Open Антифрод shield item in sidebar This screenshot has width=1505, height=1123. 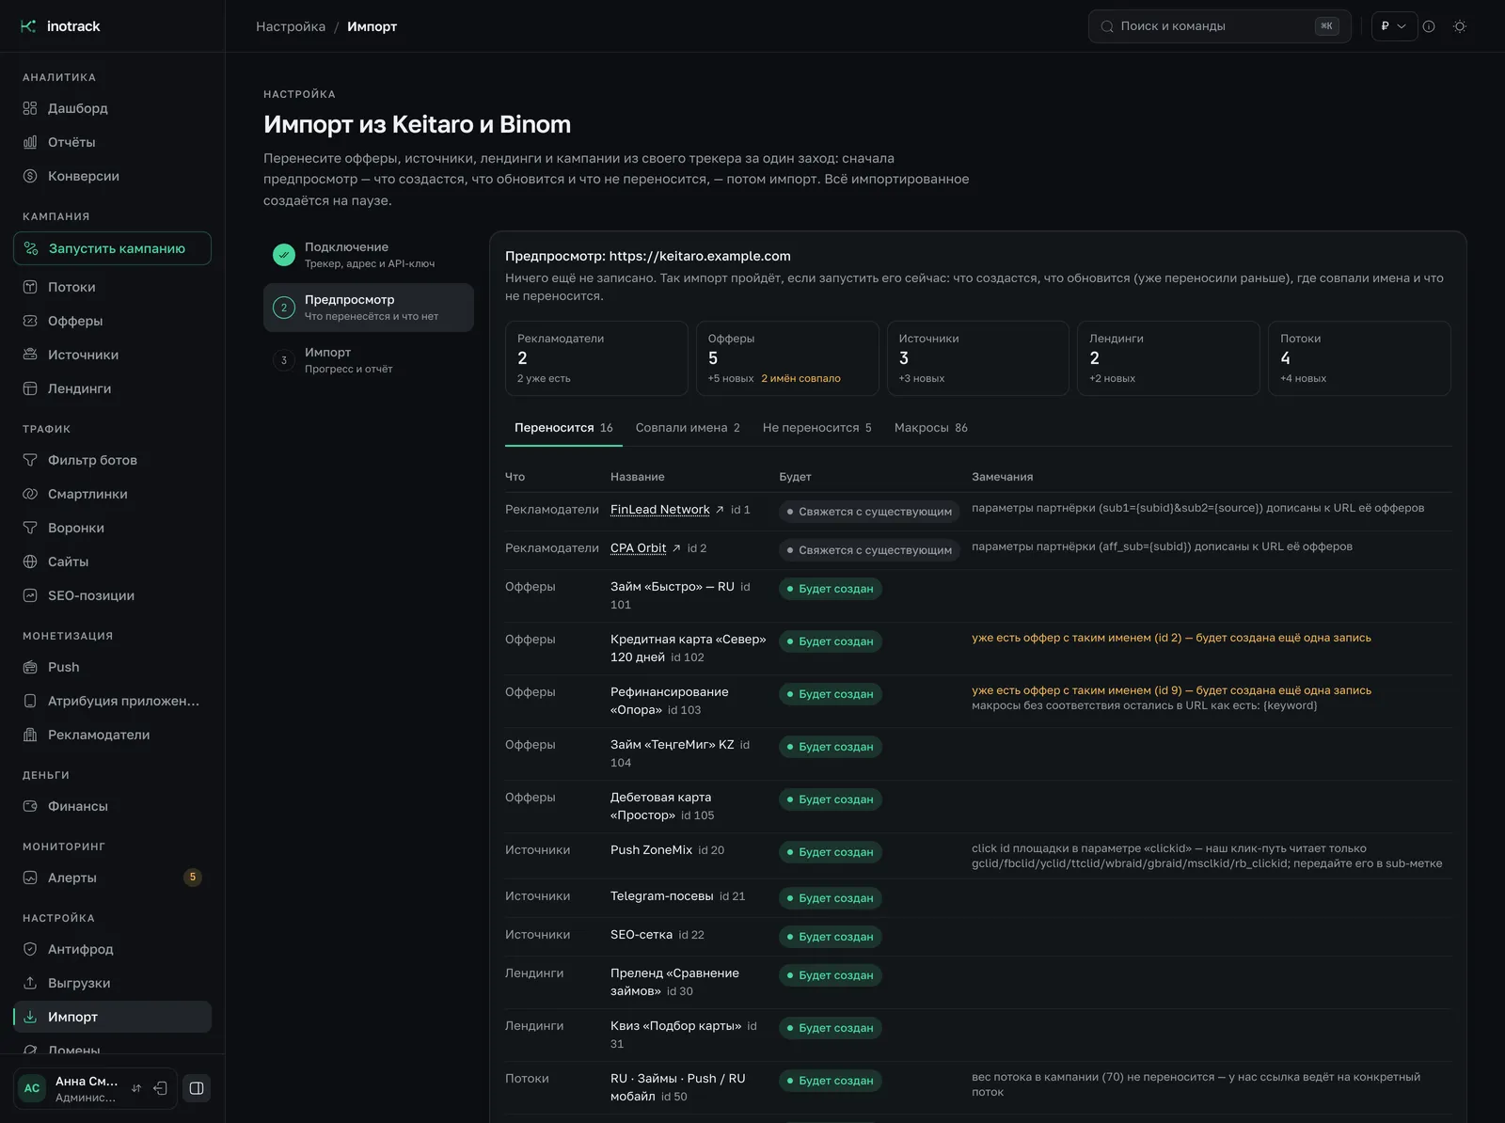(112, 949)
